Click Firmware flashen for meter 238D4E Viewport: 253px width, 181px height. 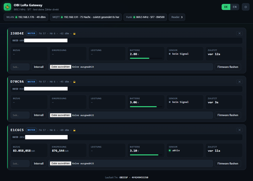tap(228, 67)
